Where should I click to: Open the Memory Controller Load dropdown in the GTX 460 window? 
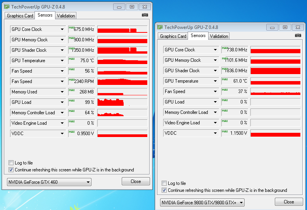[38, 113]
